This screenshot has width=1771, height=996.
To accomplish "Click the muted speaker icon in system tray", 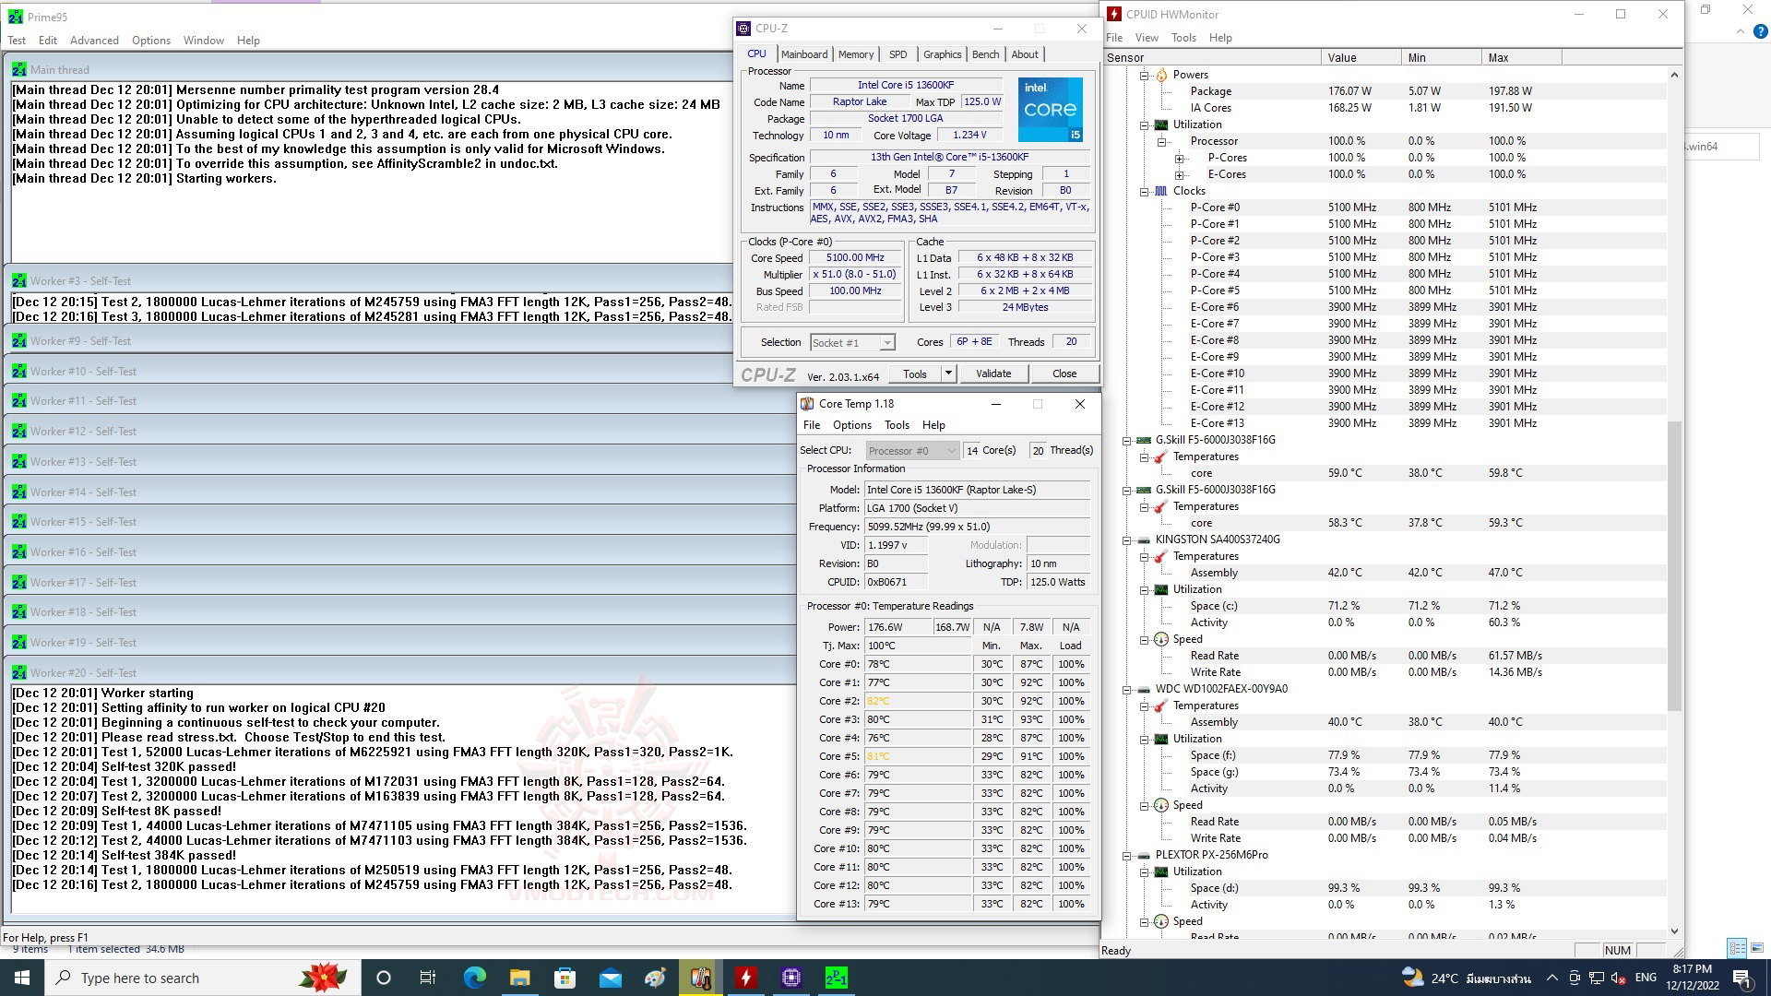I will tap(1617, 979).
